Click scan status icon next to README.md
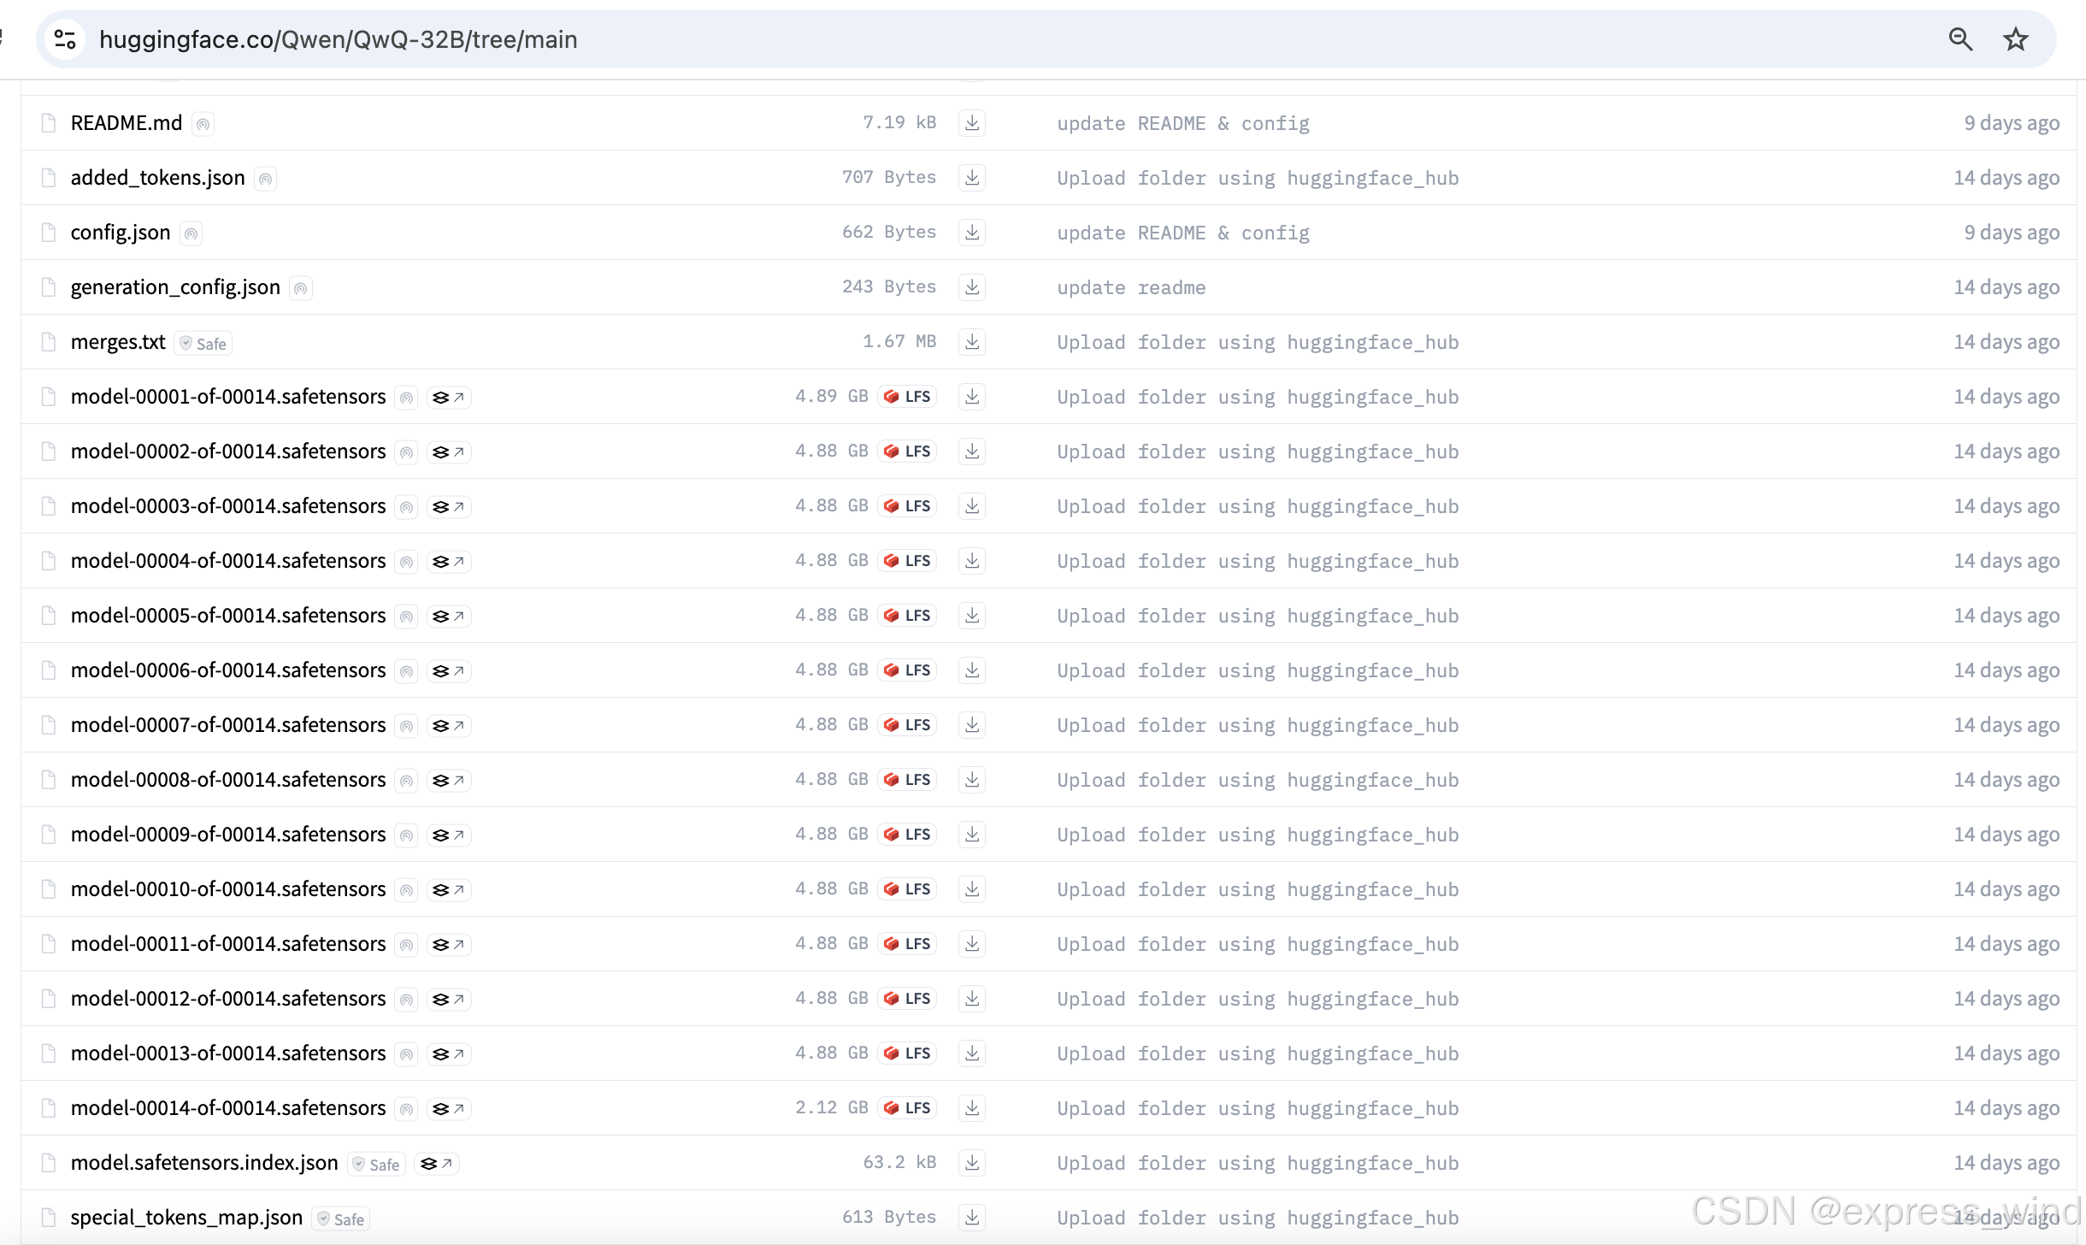The width and height of the screenshot is (2086, 1245). (x=203, y=125)
